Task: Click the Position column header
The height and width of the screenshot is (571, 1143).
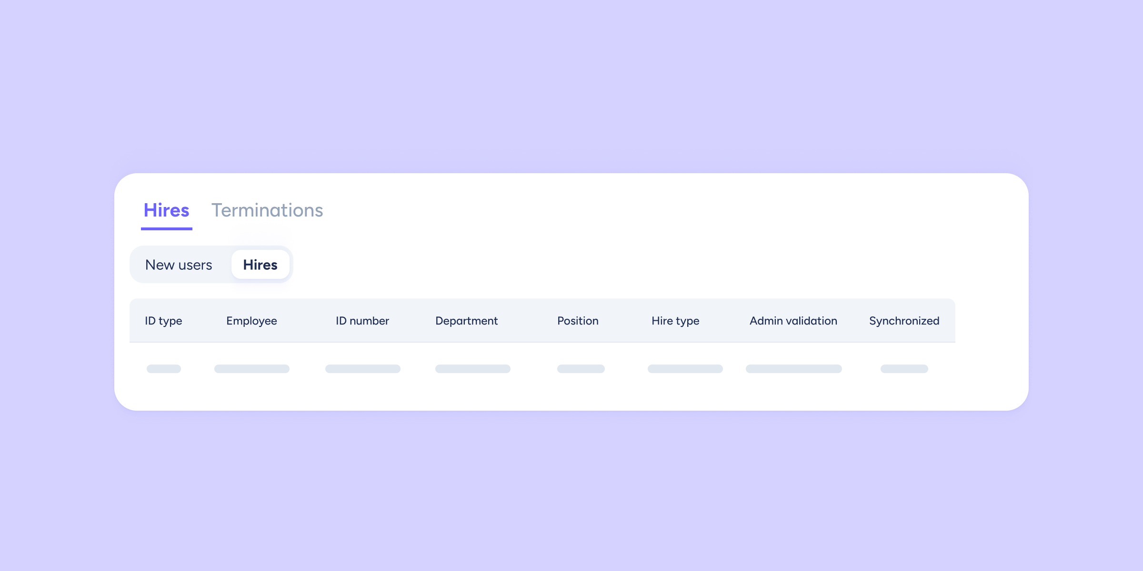Action: [578, 321]
